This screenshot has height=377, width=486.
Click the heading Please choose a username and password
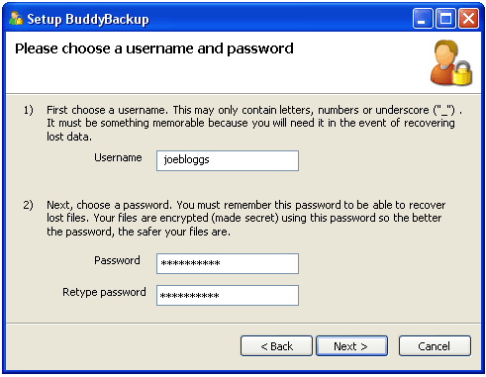click(x=154, y=48)
